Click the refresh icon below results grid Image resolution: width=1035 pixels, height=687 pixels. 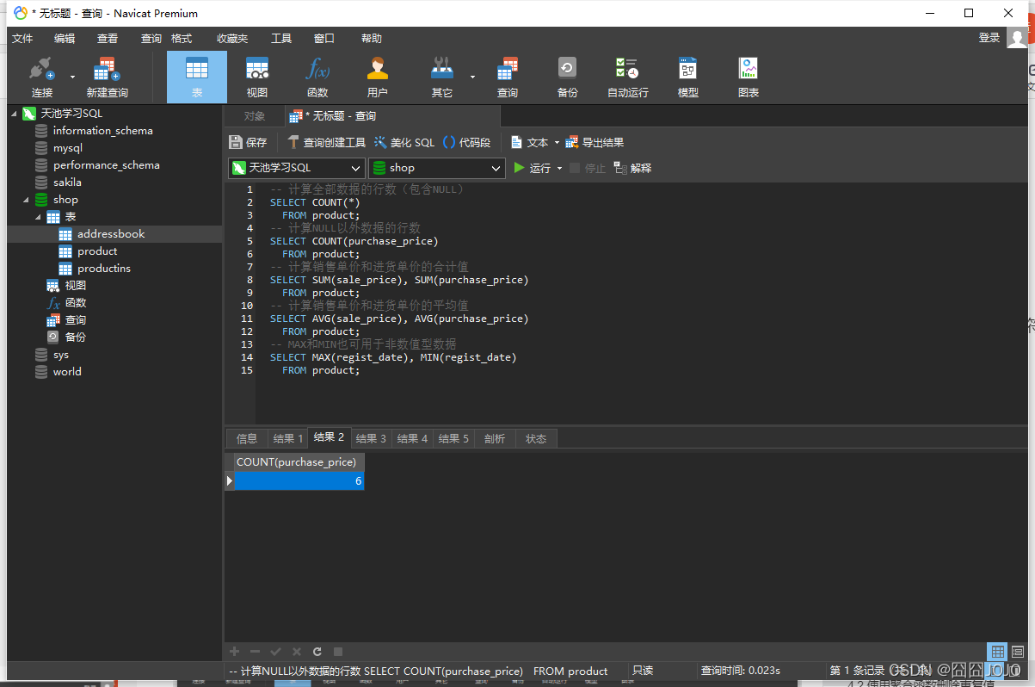[317, 652]
